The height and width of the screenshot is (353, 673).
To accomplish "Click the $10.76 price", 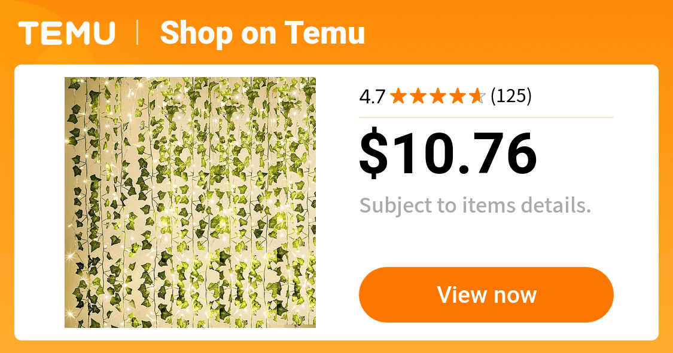I will click(447, 154).
